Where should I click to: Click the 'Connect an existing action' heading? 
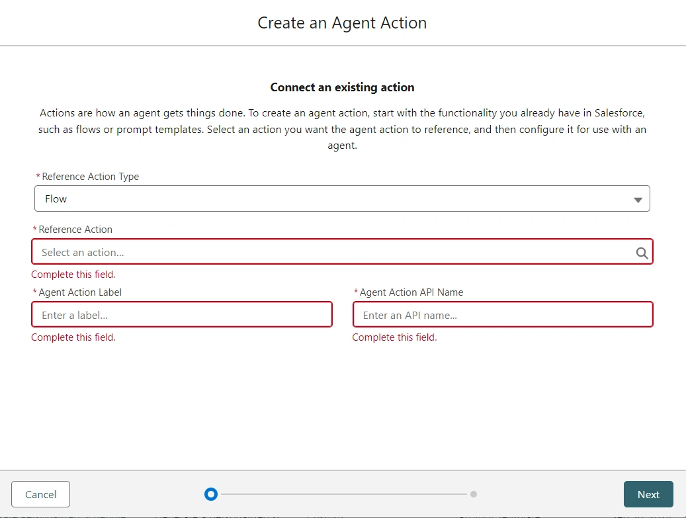click(342, 87)
